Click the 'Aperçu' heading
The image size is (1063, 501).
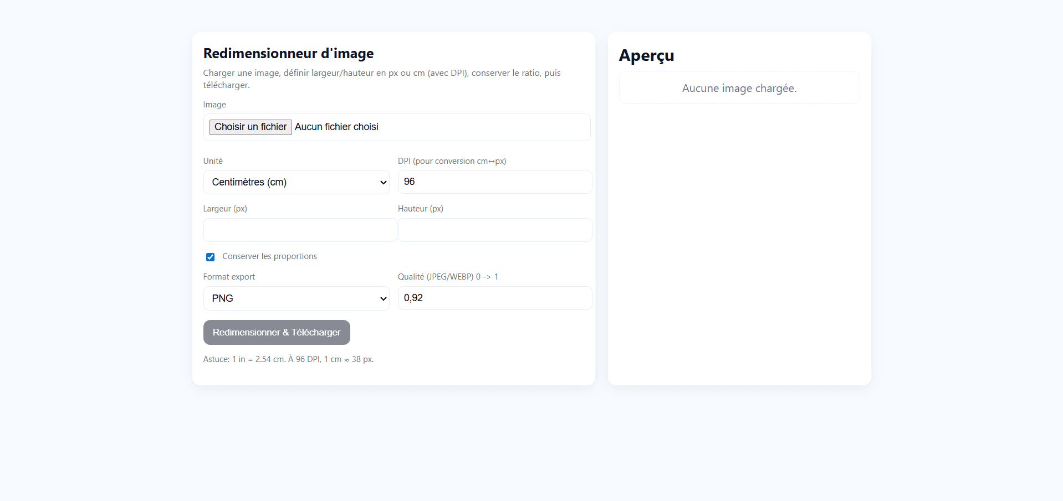pos(646,55)
